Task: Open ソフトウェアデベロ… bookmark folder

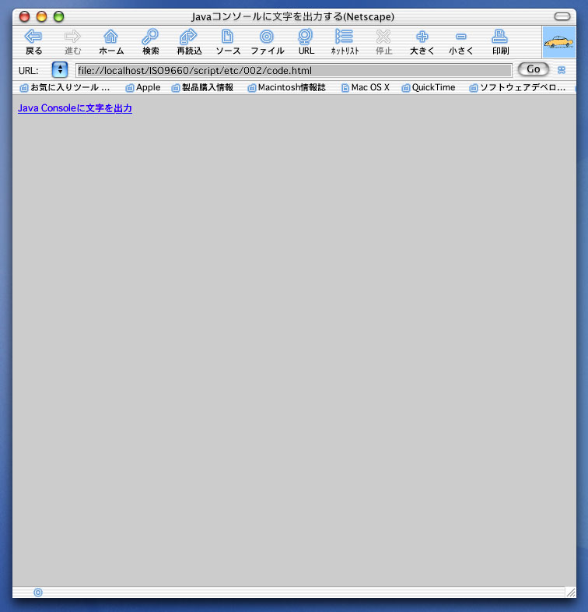Action: (517, 87)
